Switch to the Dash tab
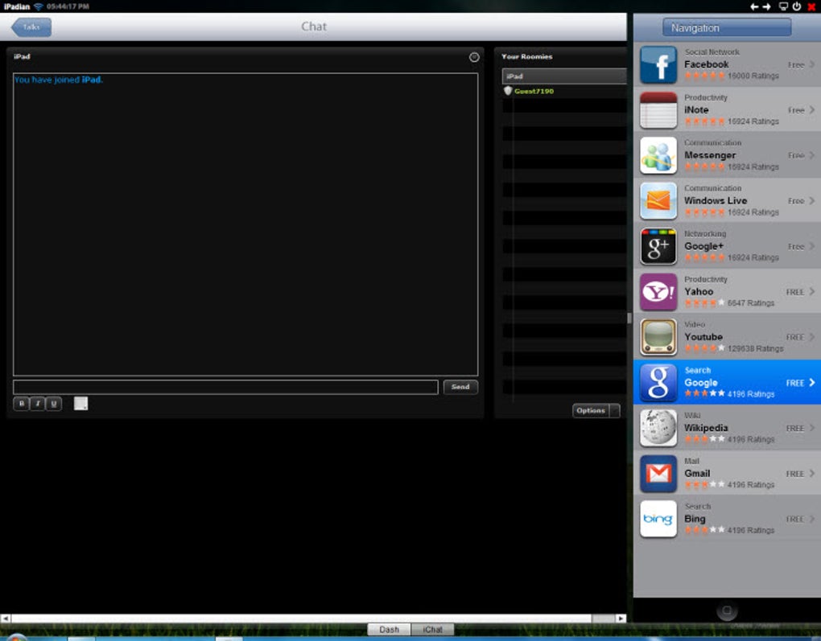This screenshot has width=821, height=641. point(389,630)
